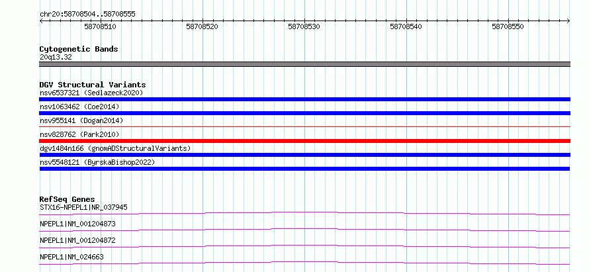Click ruler coordinate 58708550
Viewport: 589px width, 272px height.
coord(508,26)
